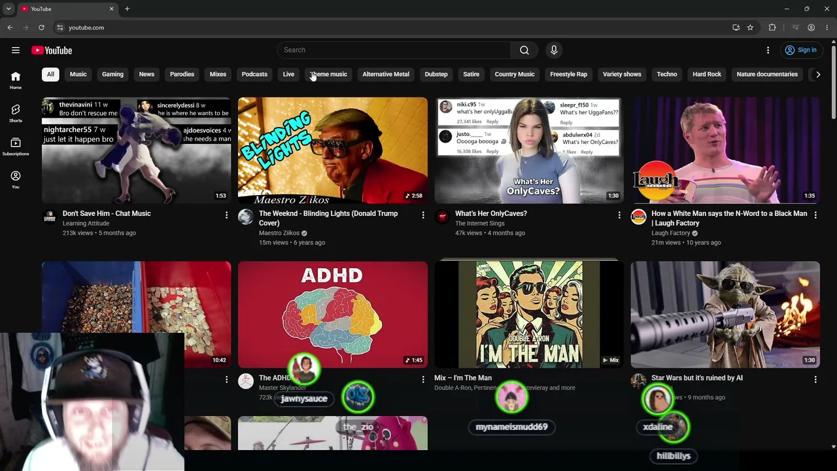Image resolution: width=837 pixels, height=471 pixels.
Task: Open The Internet Sings channel avatar
Action: click(x=442, y=217)
